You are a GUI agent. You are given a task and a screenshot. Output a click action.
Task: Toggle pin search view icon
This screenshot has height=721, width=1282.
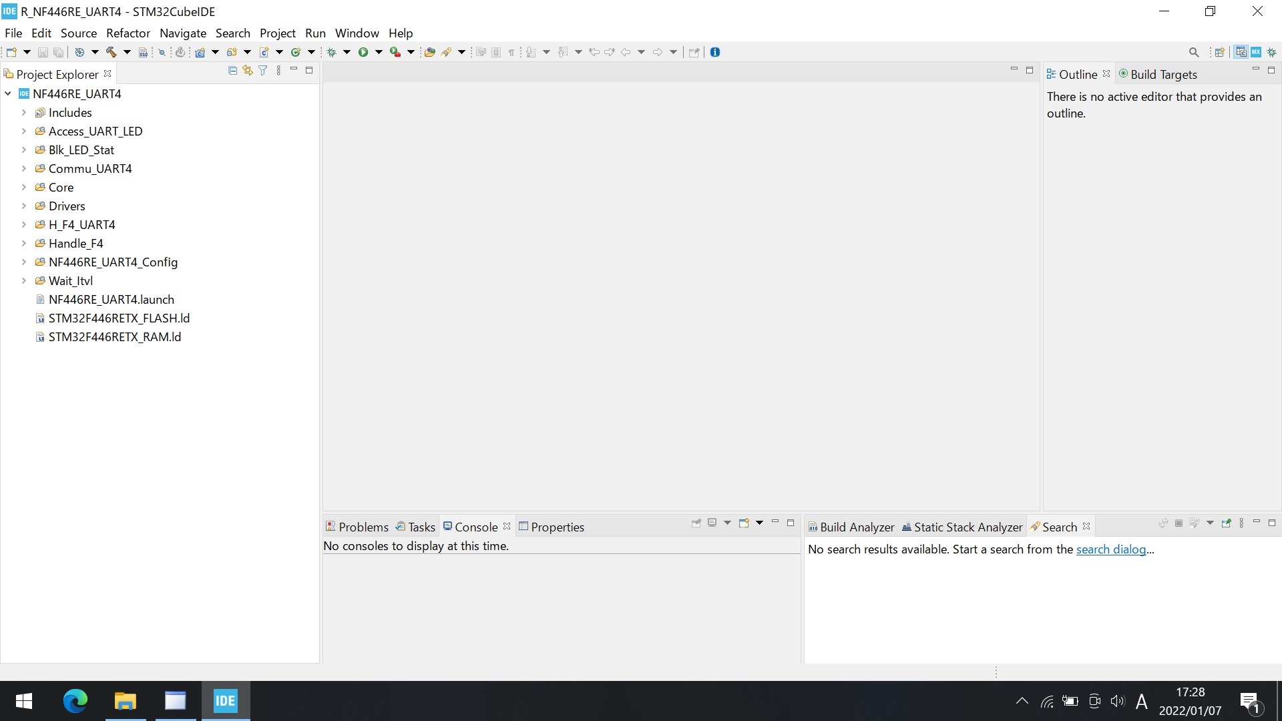point(1226,523)
